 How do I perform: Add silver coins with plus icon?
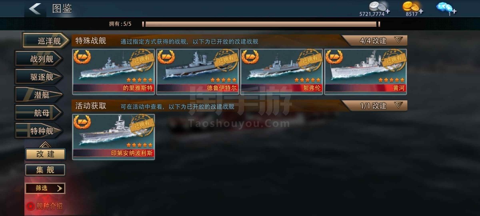pyautogui.click(x=387, y=12)
